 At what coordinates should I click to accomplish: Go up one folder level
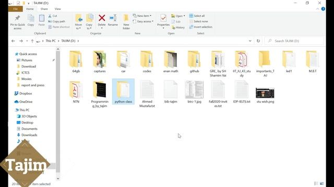pos(32,41)
